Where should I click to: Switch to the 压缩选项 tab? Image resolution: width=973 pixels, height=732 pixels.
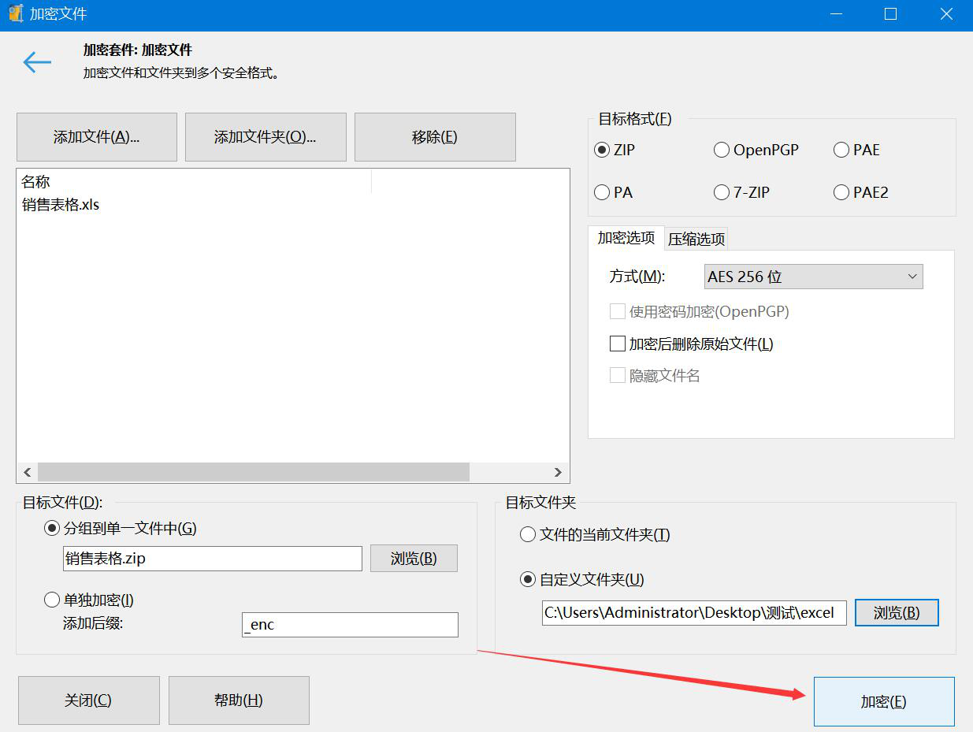click(696, 240)
